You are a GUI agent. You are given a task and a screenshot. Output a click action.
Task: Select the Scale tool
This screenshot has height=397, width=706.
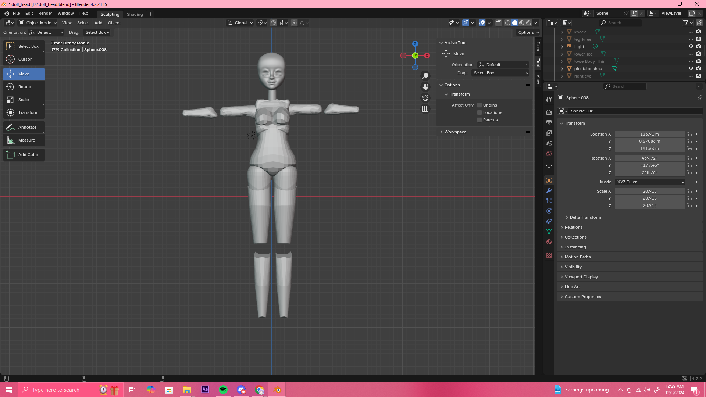pyautogui.click(x=24, y=100)
